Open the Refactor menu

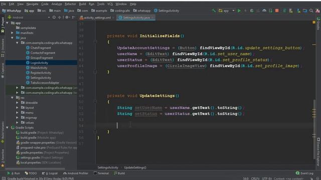point(70,4)
